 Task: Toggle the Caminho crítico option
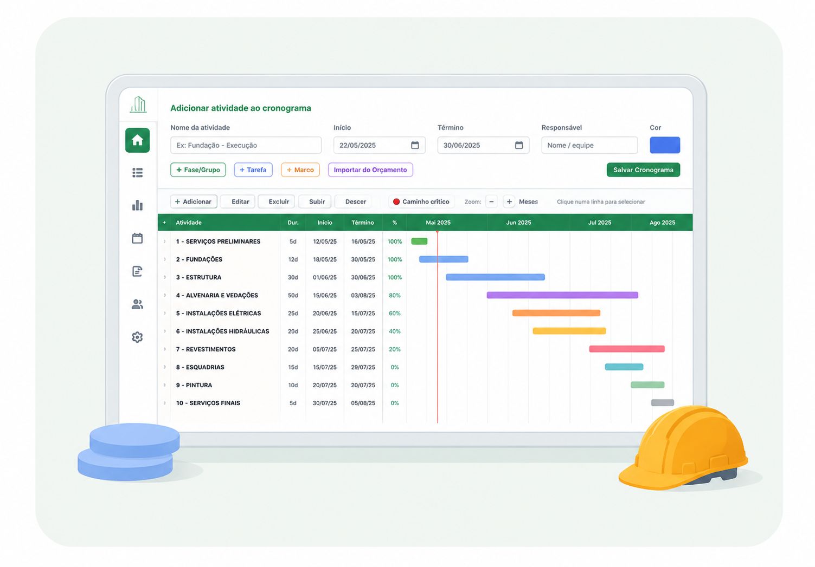tap(421, 201)
